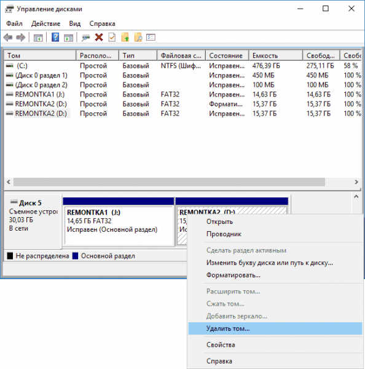Click the volume list scroll right arrow
Screen dimensions: 365x369
(x=356, y=182)
